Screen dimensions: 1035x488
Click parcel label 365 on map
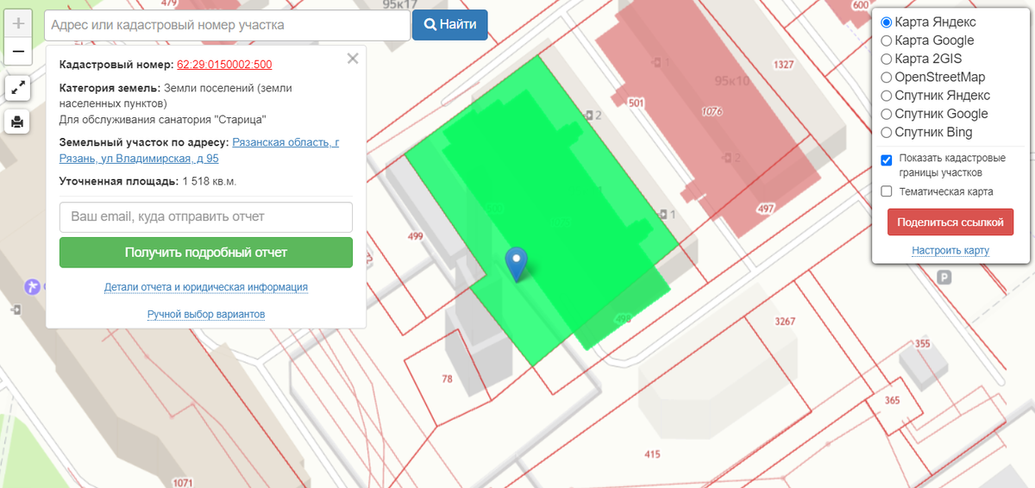(892, 400)
